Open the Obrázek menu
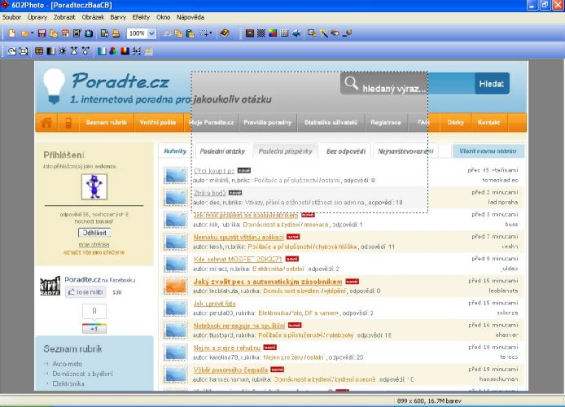Screen dimensions: 565x407 pyautogui.click(x=93, y=17)
